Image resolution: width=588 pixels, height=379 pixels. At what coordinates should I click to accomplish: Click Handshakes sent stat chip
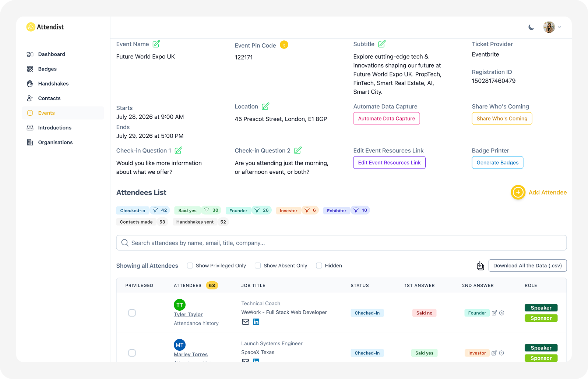201,222
